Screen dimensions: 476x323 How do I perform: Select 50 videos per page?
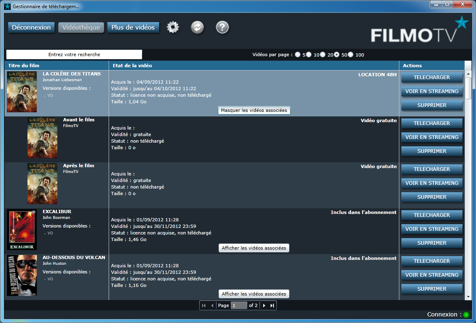tap(337, 55)
